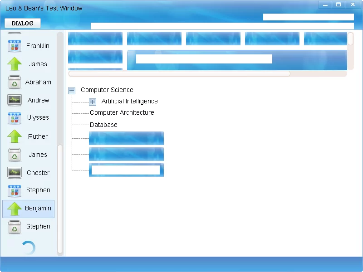This screenshot has height=272, width=363.
Task: Select the Database tree item
Action: coord(103,125)
